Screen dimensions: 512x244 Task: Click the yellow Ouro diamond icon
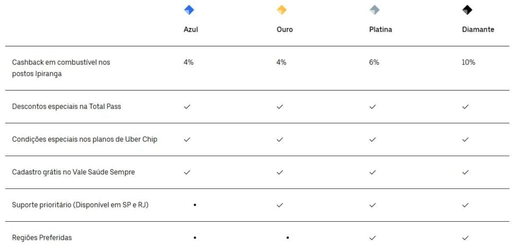coord(281,10)
